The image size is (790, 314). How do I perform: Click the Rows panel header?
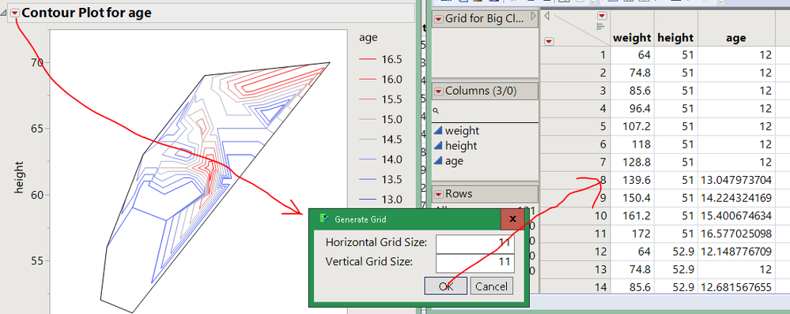[484, 194]
